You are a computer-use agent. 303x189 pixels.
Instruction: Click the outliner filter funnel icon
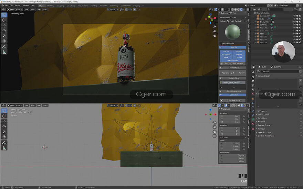[x=295, y=9]
